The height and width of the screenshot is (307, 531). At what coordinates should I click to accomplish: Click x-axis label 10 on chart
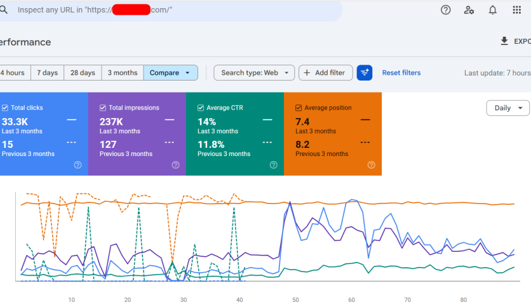point(71,300)
